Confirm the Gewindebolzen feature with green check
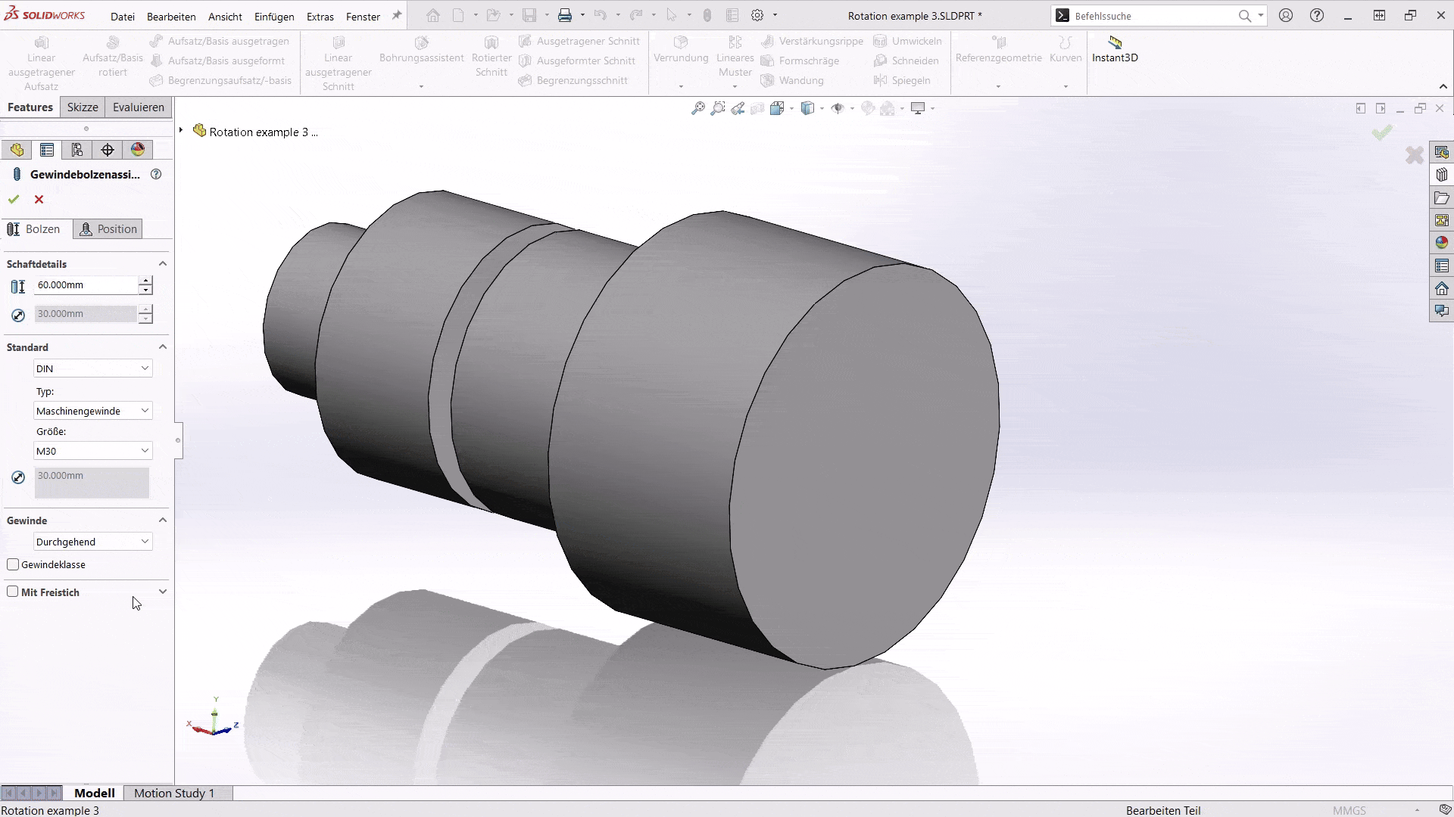 pyautogui.click(x=13, y=199)
